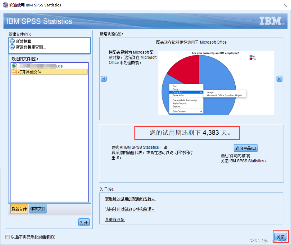Switch to Sample Files (样本文件) tab
Viewport: 291px width, 245px height.
38,209
